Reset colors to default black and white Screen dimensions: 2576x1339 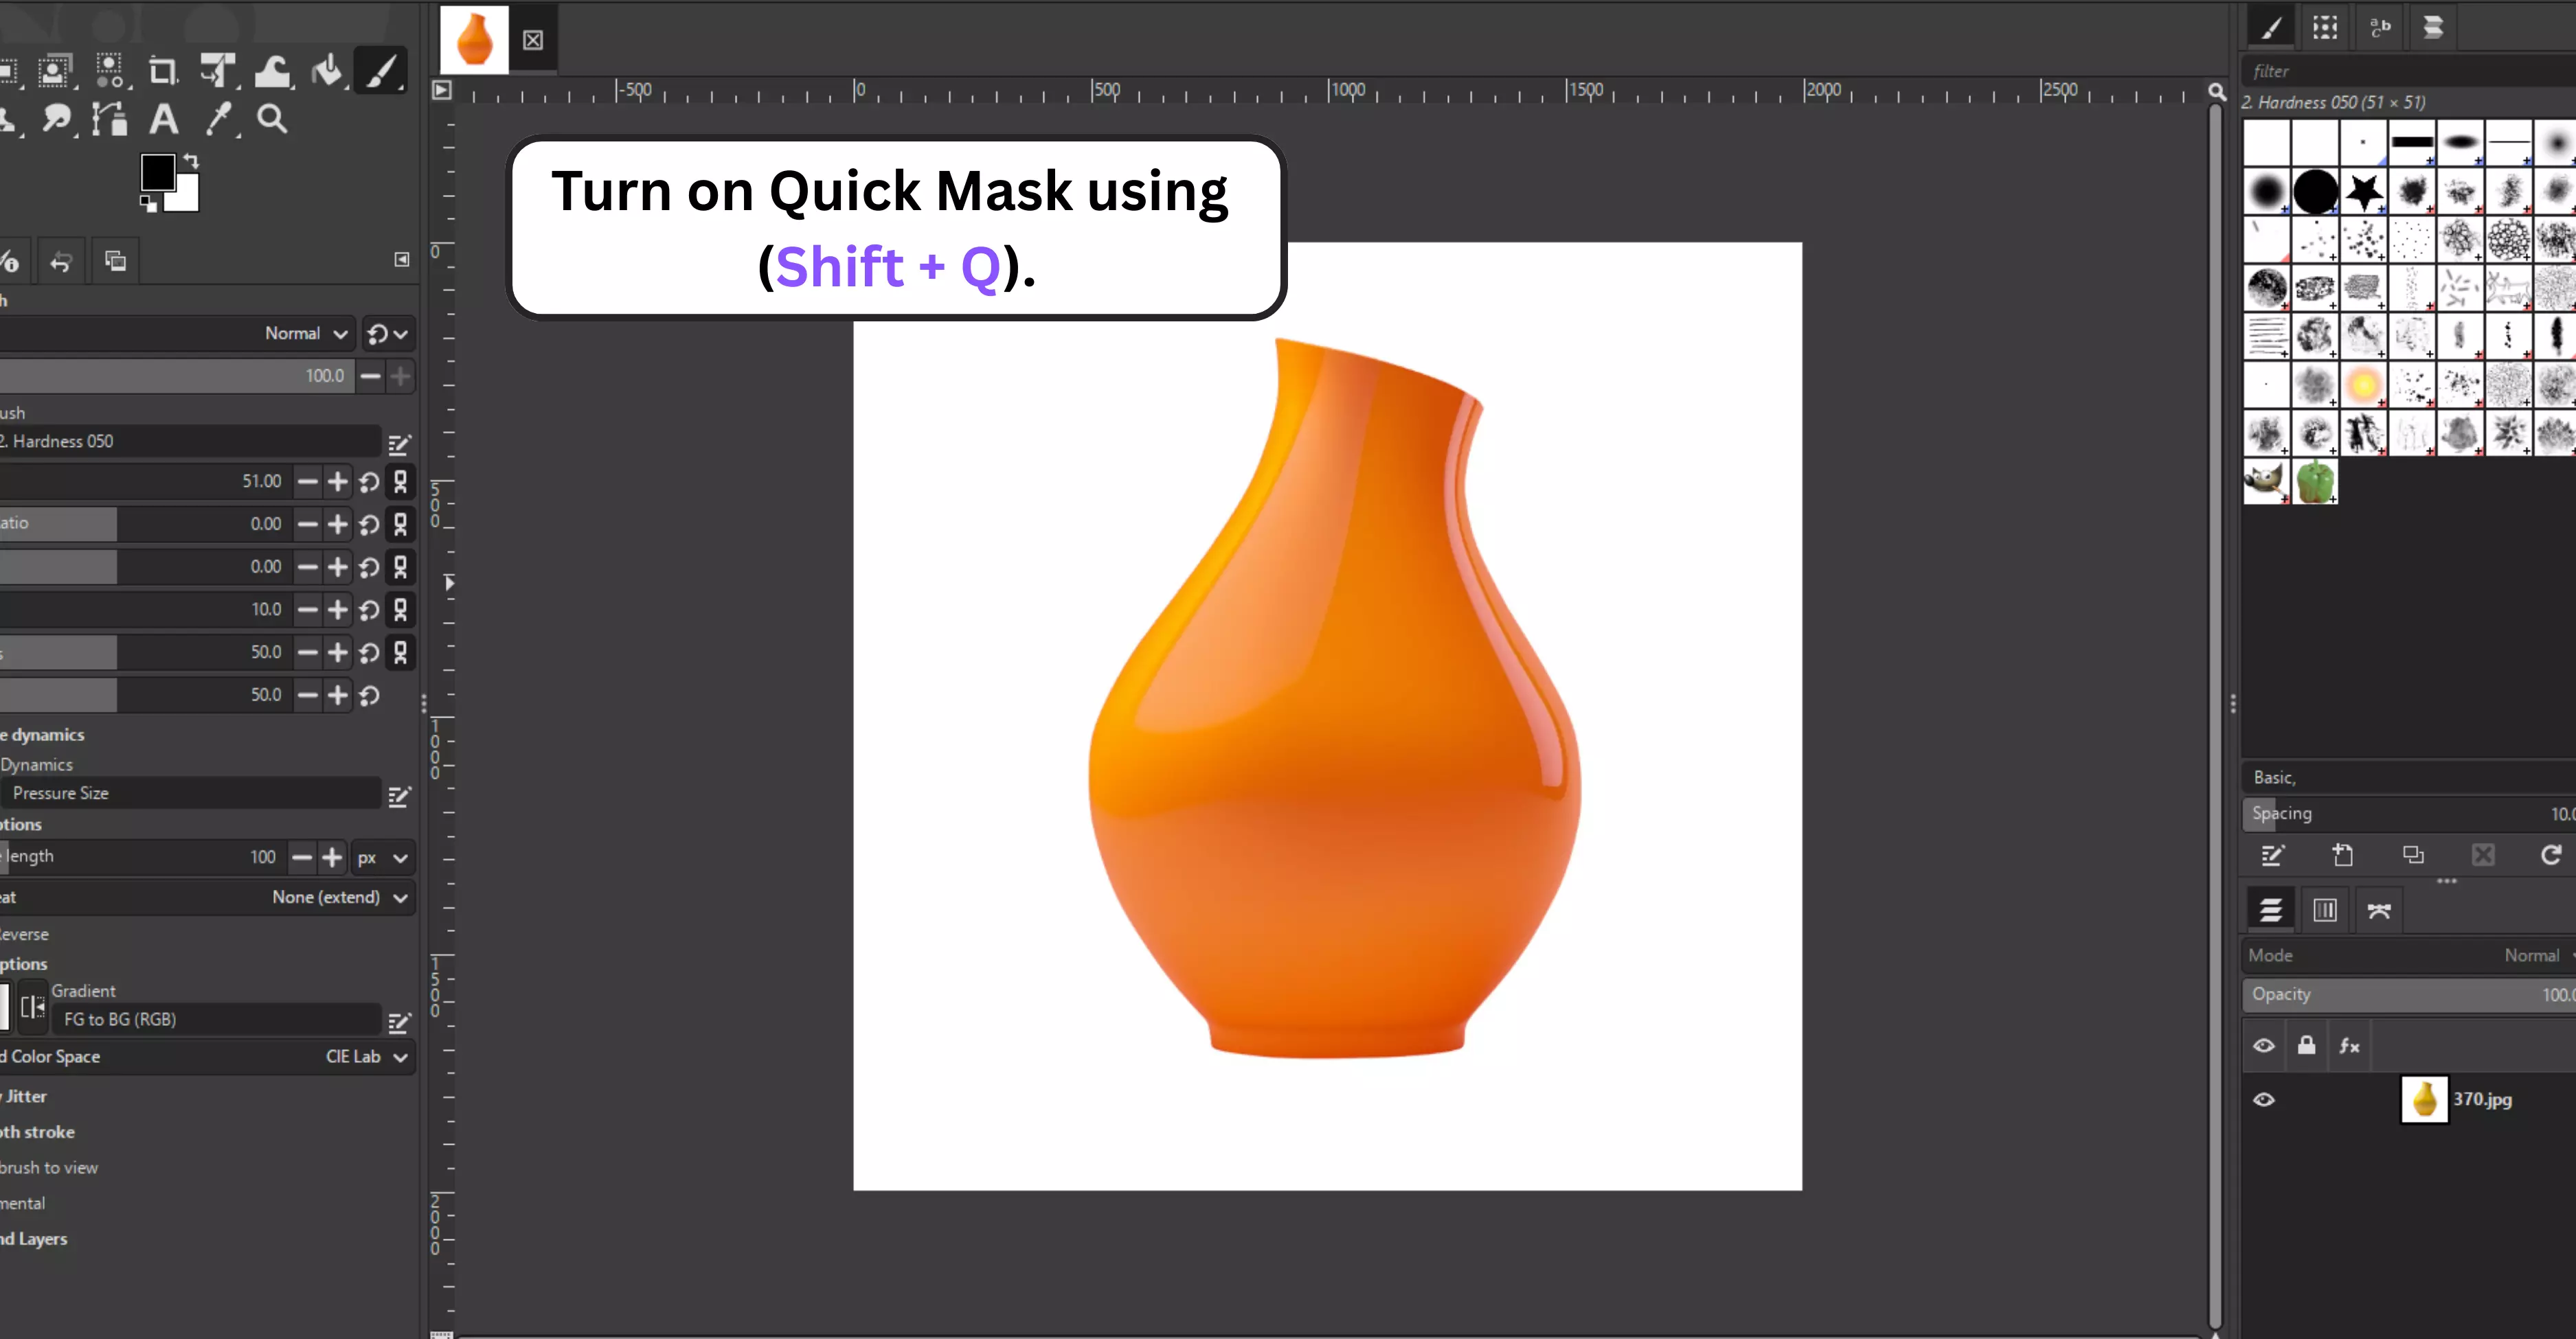[148, 204]
